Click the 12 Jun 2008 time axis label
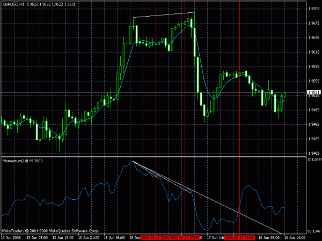322x241 pixels. coord(11,238)
